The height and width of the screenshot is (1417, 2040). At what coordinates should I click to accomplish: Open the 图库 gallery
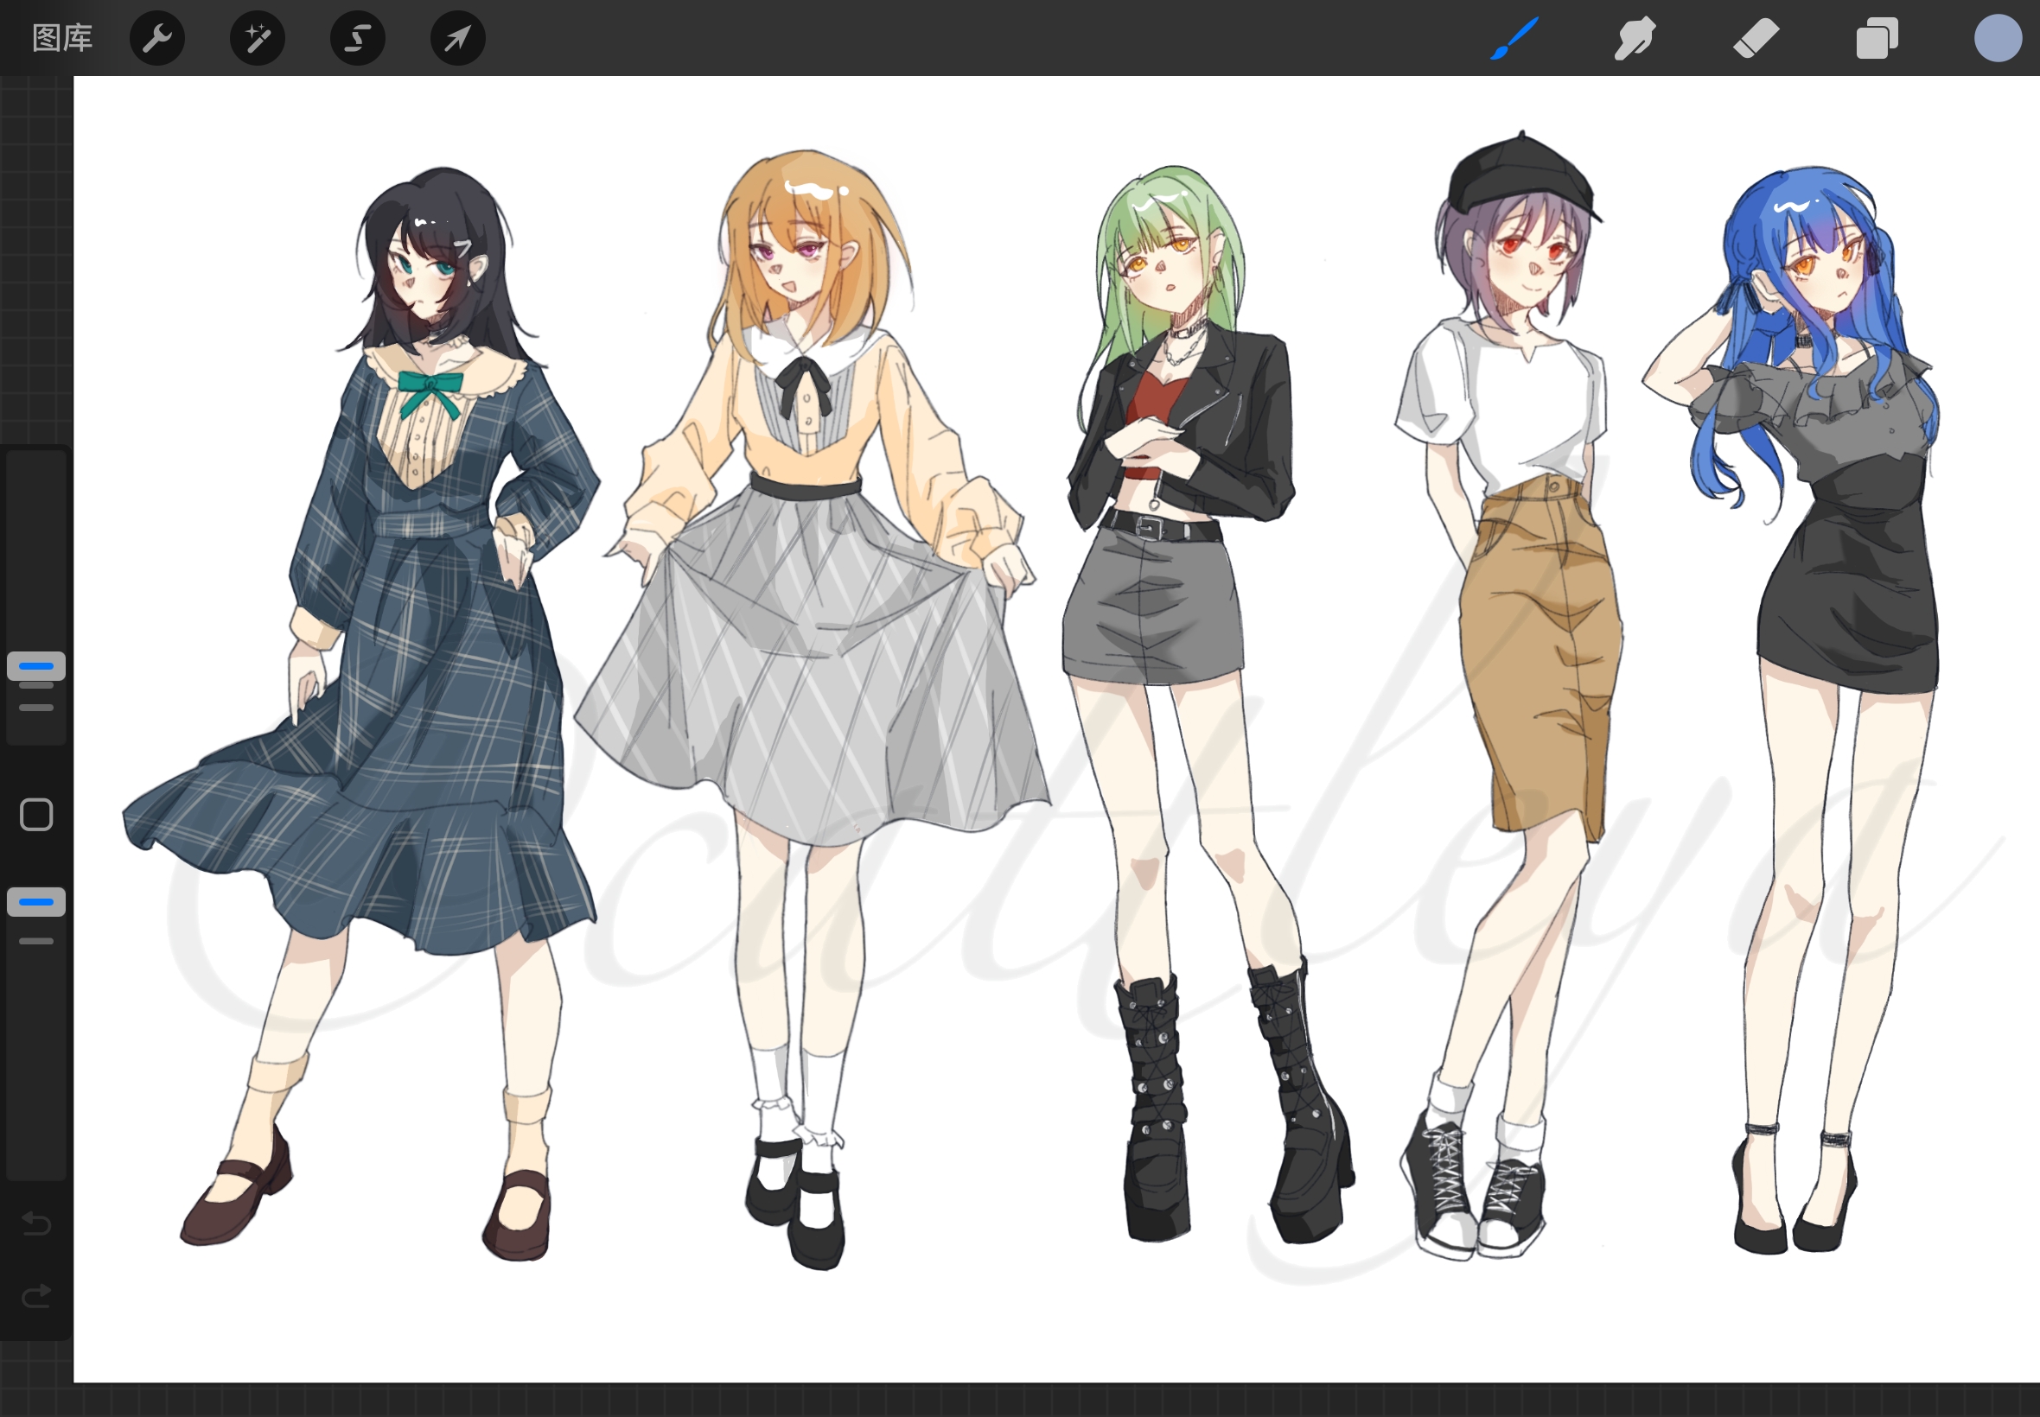click(62, 38)
